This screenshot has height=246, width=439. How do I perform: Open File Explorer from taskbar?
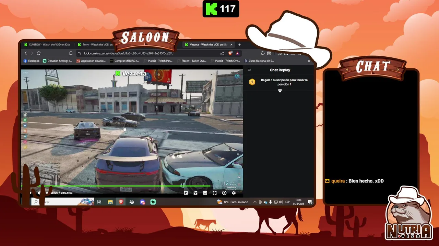tap(110, 202)
